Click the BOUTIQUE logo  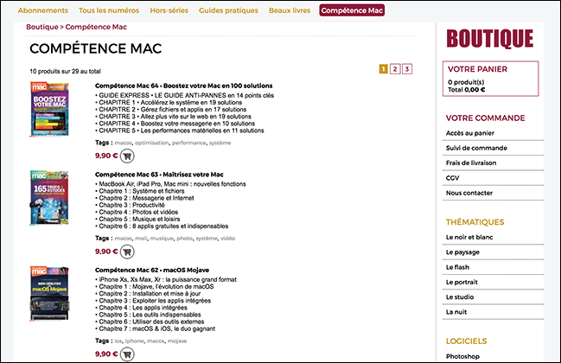(489, 39)
